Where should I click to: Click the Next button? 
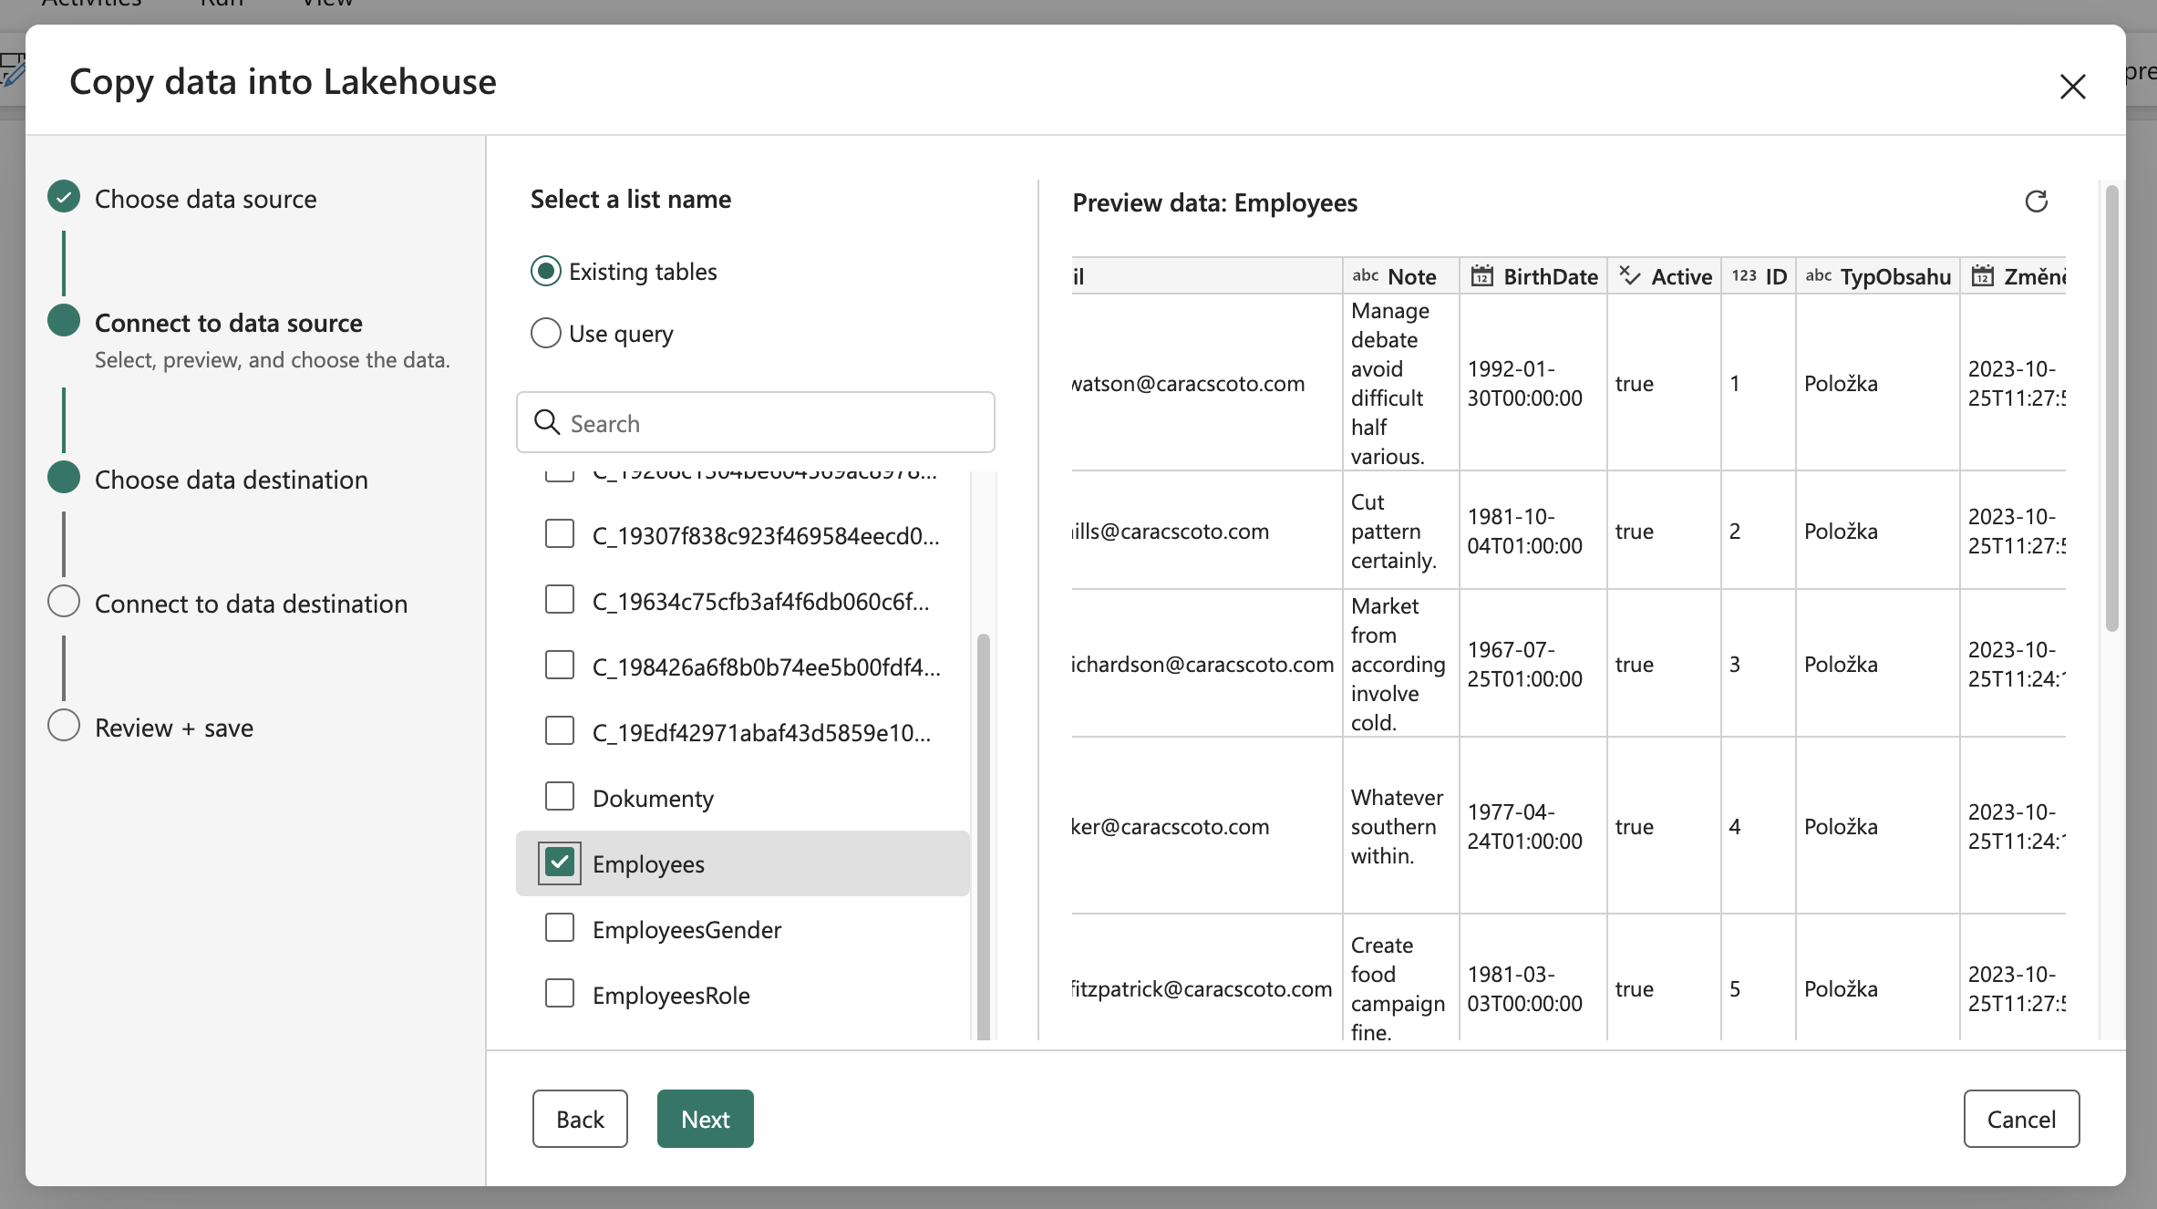tap(706, 1119)
